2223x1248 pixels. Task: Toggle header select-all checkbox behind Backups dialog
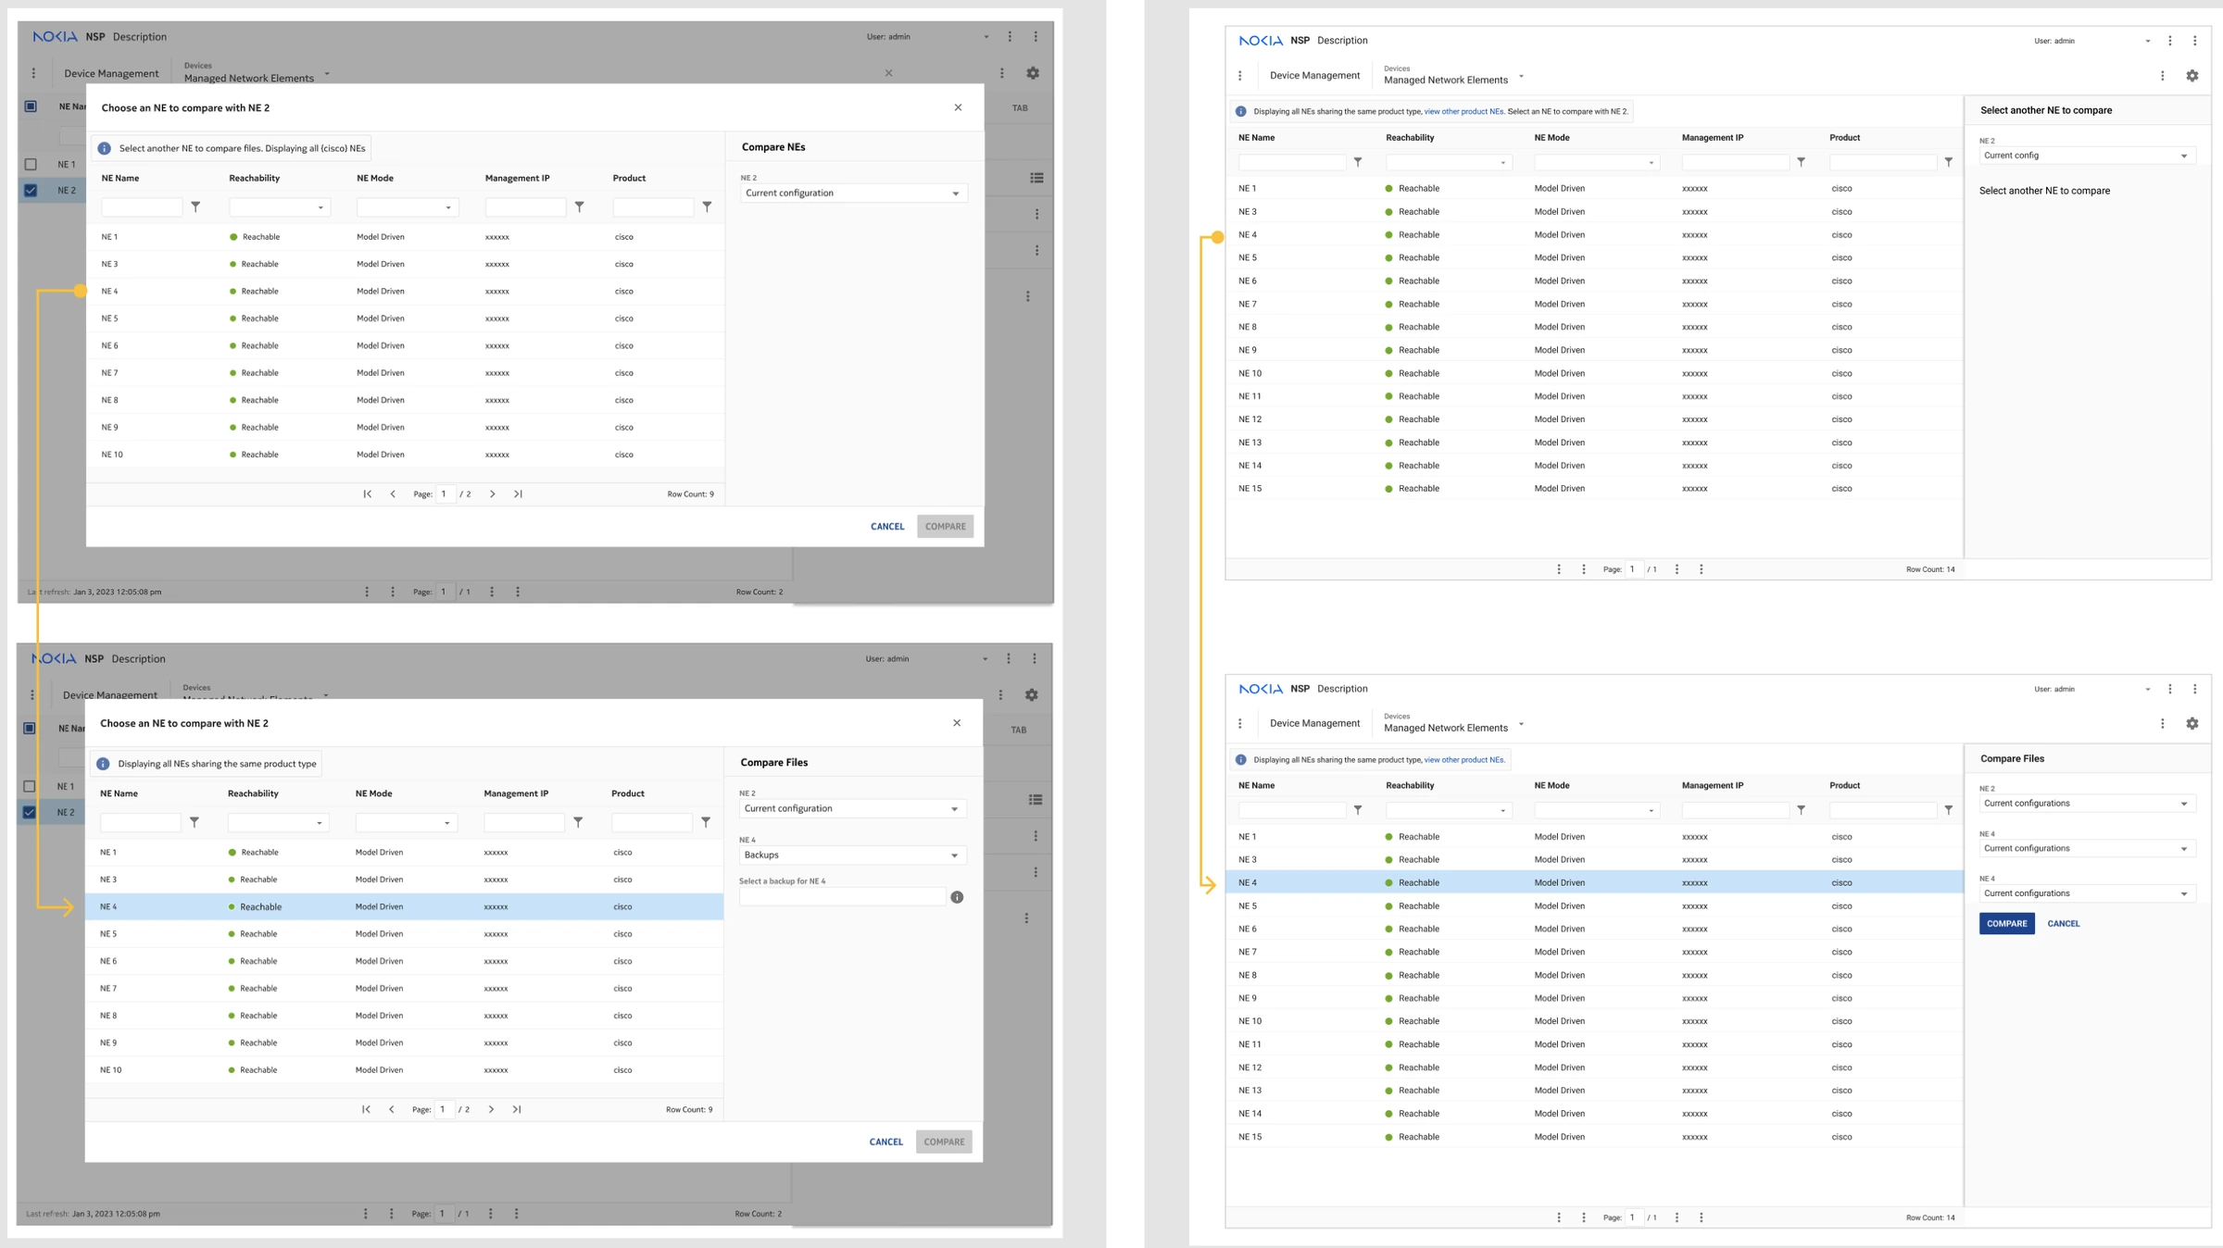(x=30, y=729)
